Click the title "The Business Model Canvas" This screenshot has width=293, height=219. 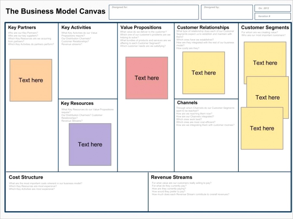[56, 11]
